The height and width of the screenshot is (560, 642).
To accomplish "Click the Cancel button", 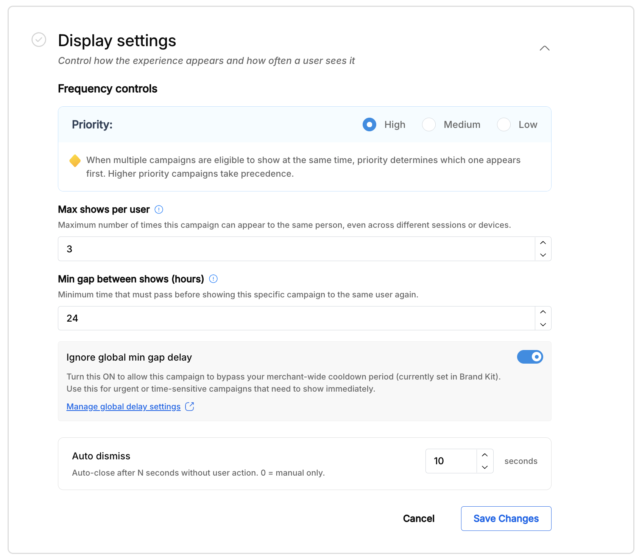I will point(419,518).
